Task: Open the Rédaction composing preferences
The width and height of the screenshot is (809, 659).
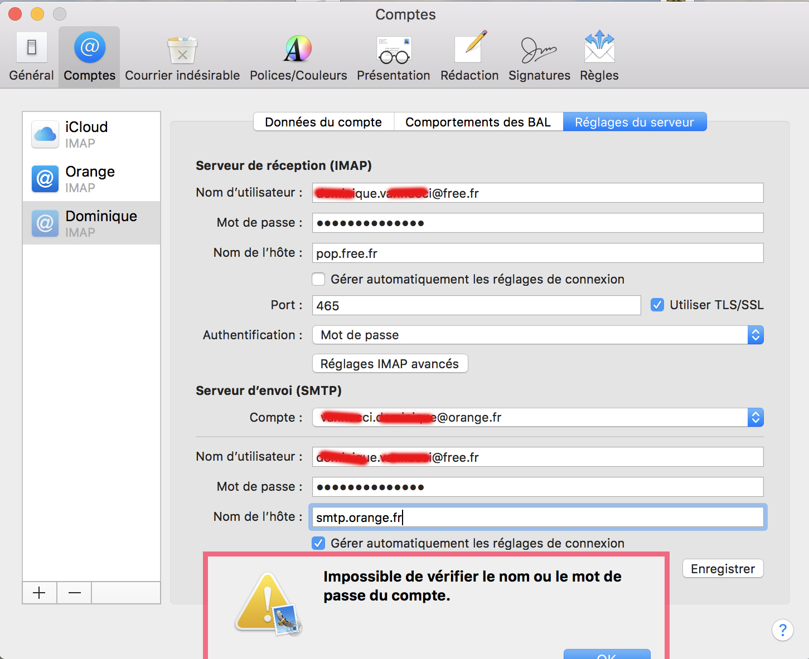Action: (x=469, y=57)
